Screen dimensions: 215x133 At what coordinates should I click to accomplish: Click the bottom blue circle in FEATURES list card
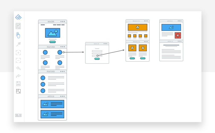pyautogui.click(x=43, y=91)
